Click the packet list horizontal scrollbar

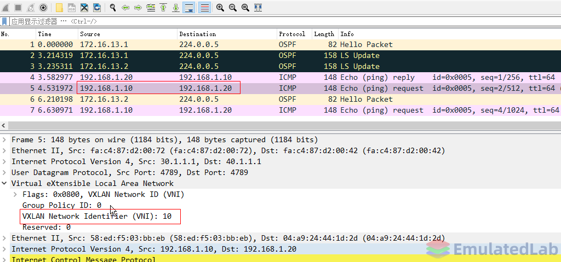click(284, 125)
